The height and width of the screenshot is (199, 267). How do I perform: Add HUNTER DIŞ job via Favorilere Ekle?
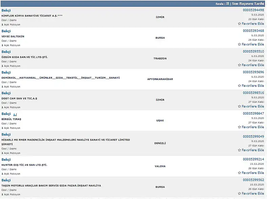click(x=253, y=173)
